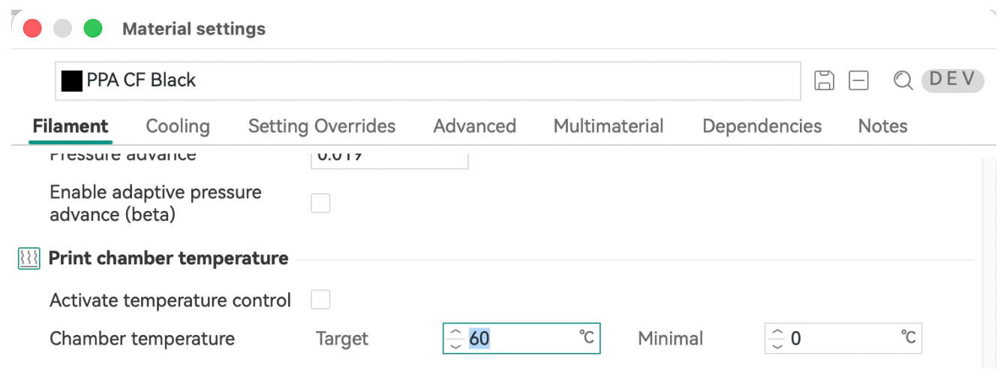Check Activate temperature control
This screenshot has width=1004, height=383.
[x=320, y=300]
